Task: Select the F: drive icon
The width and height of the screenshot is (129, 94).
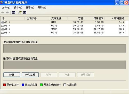Action: (3, 33)
